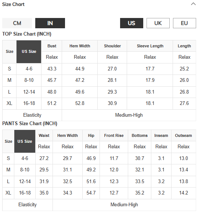Screen dimensions: 202x218
Task: Switch measurement units to CM
Action: click(17, 23)
